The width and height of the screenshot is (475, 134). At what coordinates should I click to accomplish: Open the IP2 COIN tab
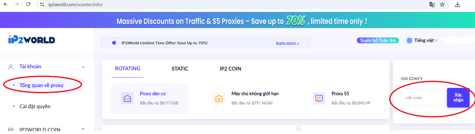(x=230, y=69)
